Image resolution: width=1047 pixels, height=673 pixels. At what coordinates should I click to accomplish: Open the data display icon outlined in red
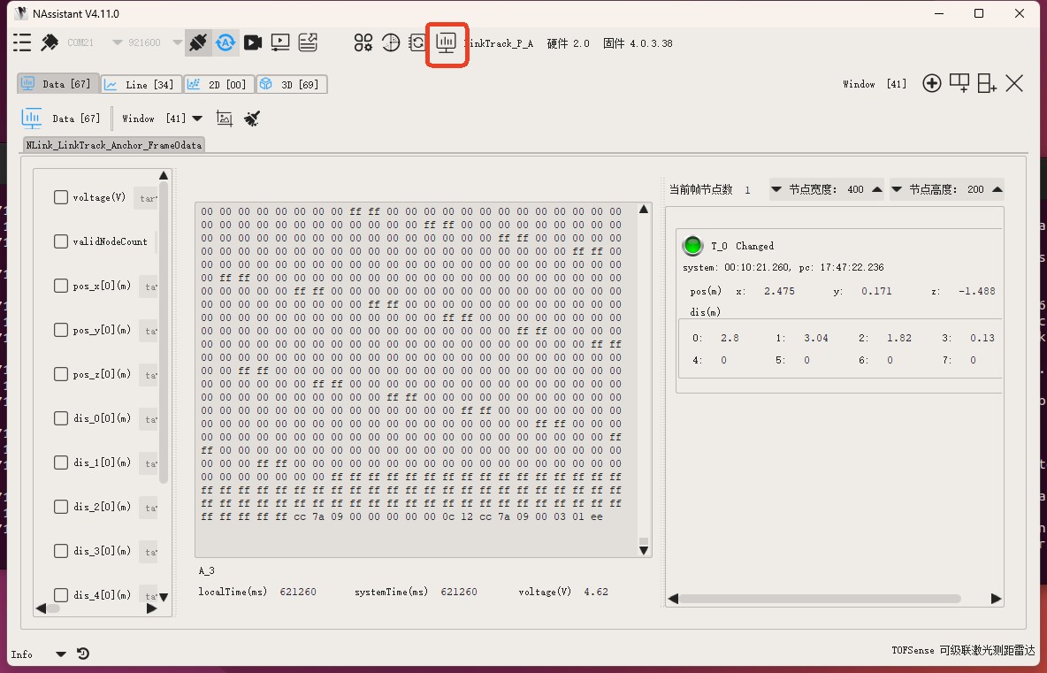click(x=447, y=42)
